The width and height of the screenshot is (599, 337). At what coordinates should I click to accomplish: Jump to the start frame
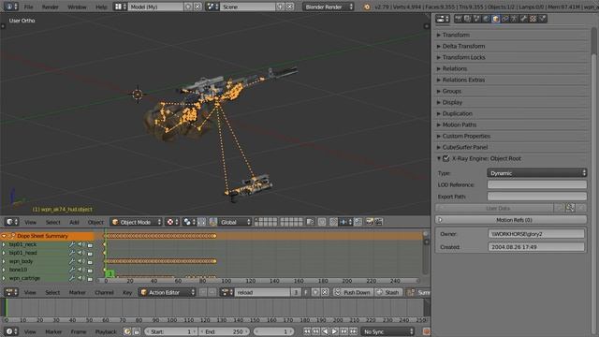point(307,331)
